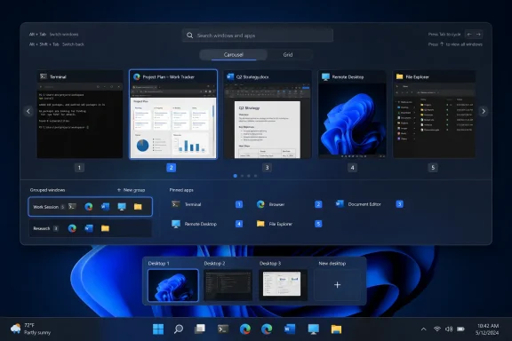Open volume speaker icon in tray
The image size is (512, 341).
click(x=449, y=329)
